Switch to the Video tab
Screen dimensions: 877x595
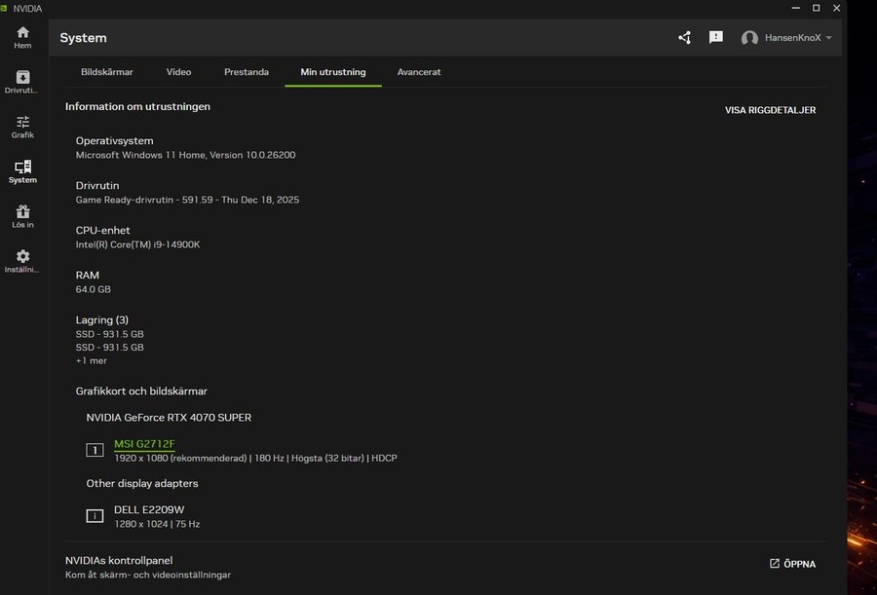[x=178, y=72]
